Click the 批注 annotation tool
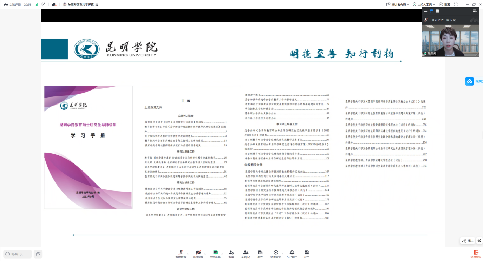 point(468,241)
